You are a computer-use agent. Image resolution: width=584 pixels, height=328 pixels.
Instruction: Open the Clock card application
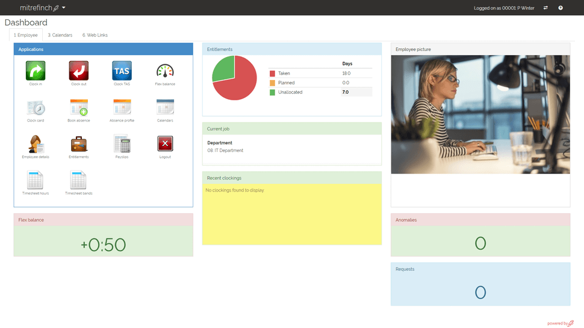tap(36, 108)
